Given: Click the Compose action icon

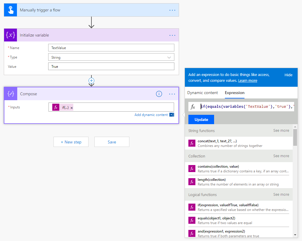Looking at the screenshot, I should click(11, 94).
